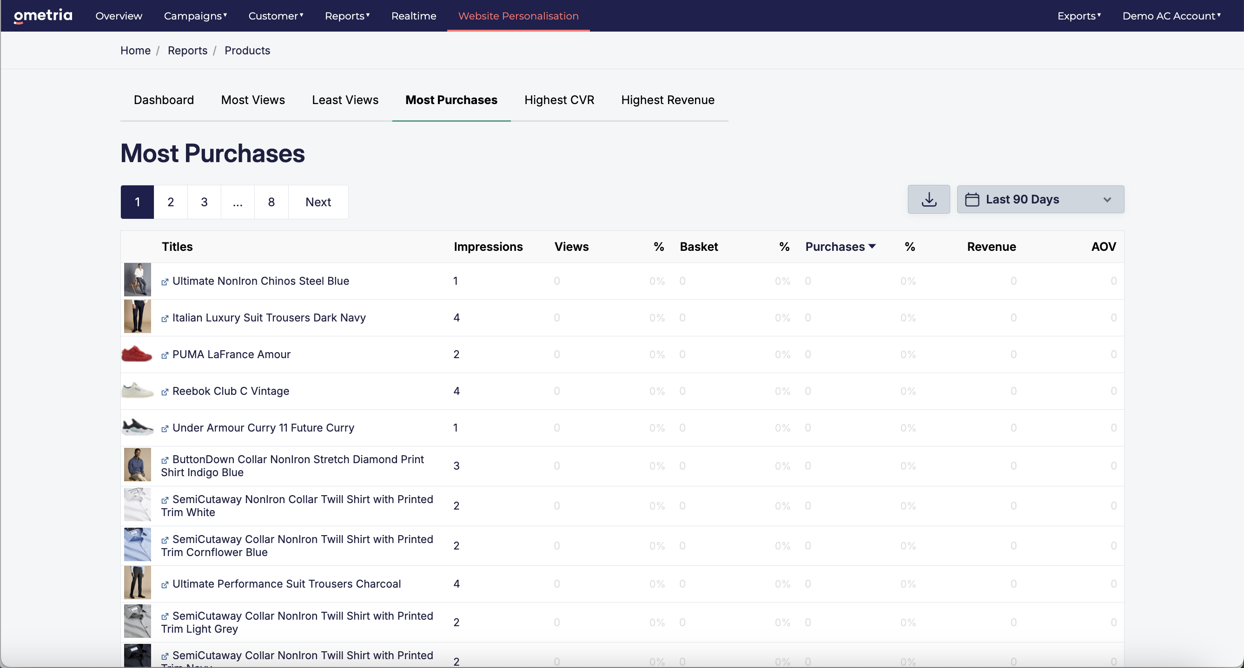Open the Demo AC Account menu
The width and height of the screenshot is (1244, 668).
click(x=1171, y=16)
